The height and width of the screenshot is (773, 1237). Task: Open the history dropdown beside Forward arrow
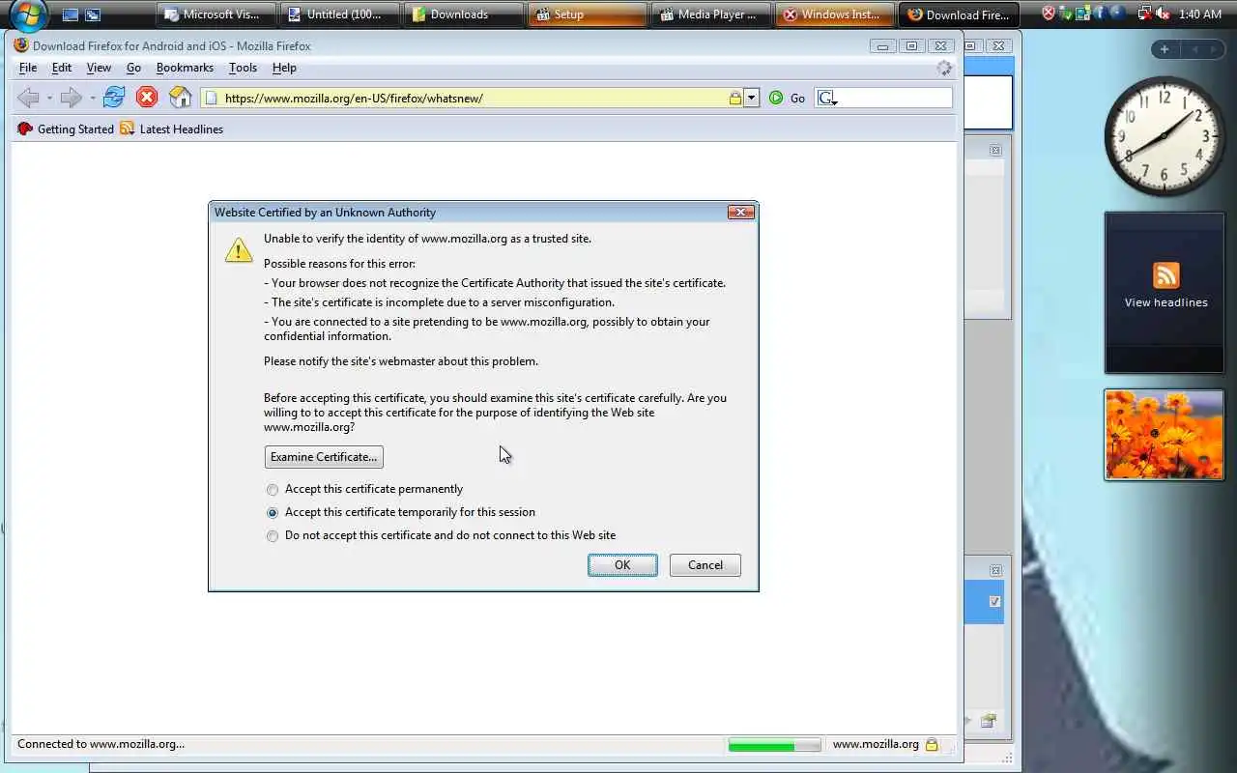(x=93, y=98)
